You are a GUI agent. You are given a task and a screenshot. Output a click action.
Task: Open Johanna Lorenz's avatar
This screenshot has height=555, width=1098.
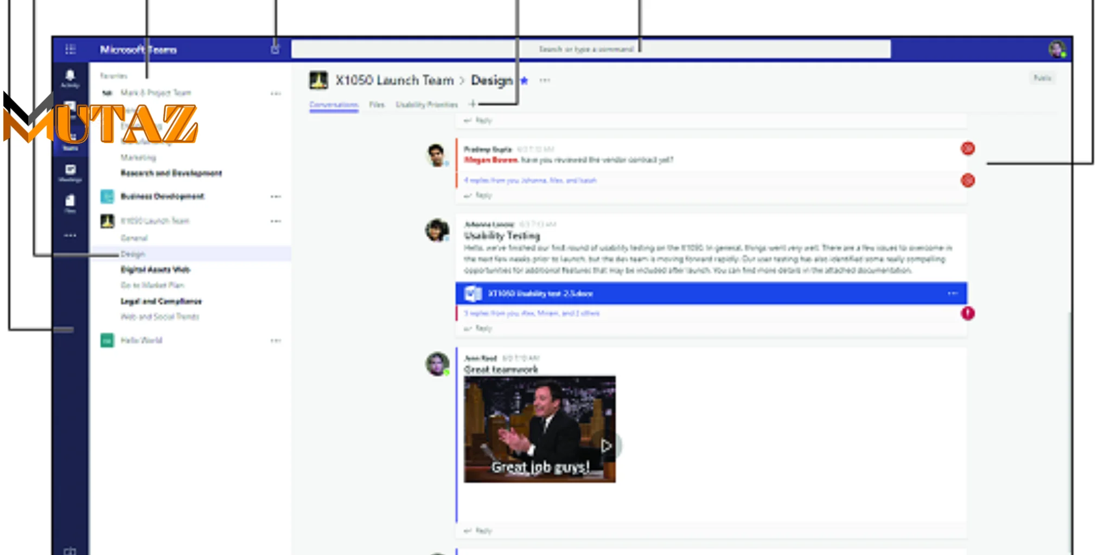pyautogui.click(x=437, y=230)
